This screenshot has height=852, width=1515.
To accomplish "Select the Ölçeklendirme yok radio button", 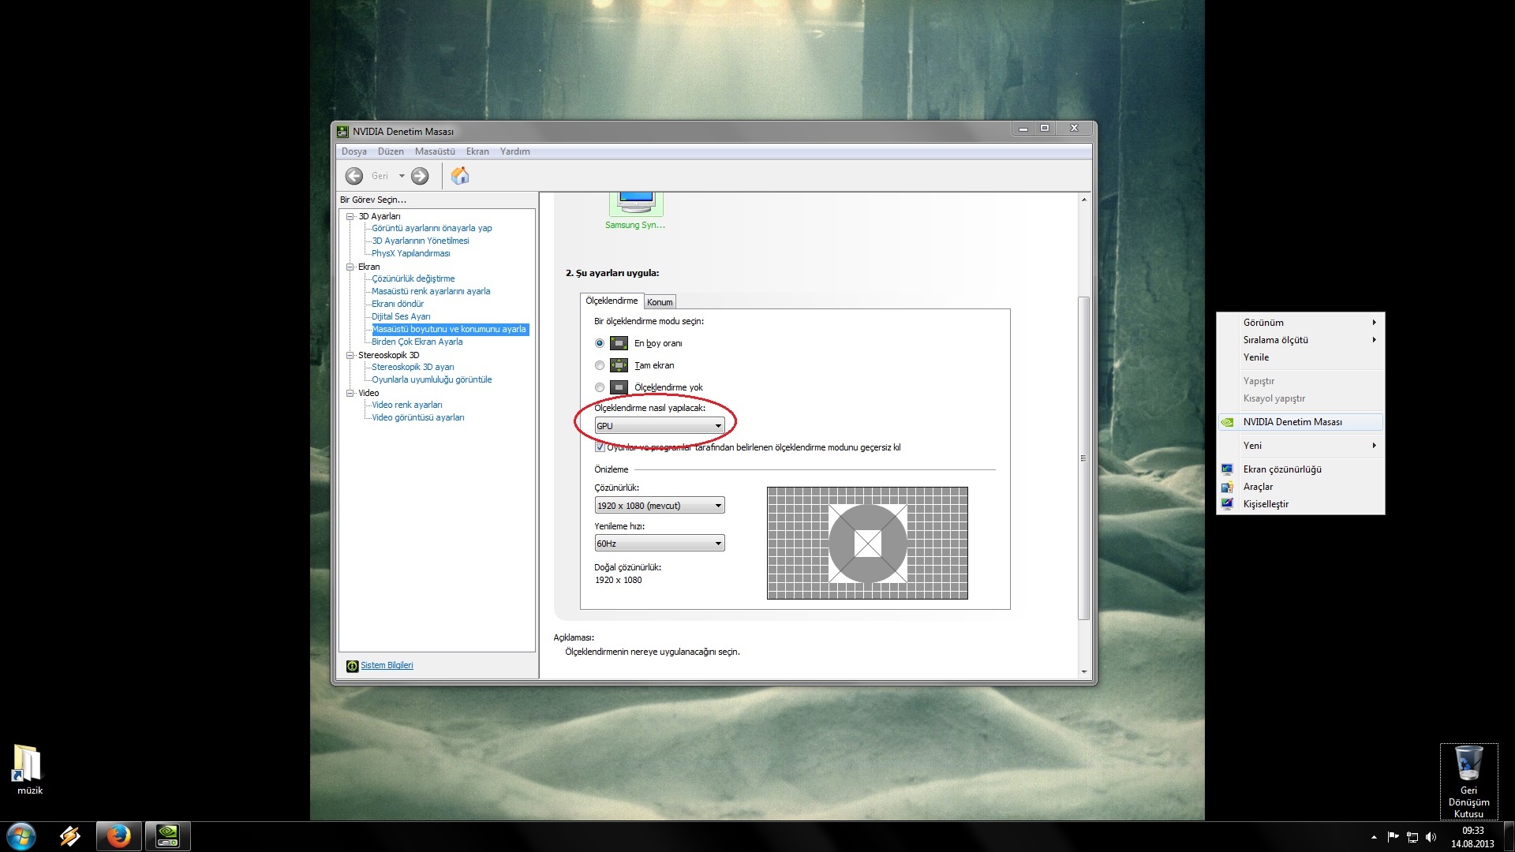I will pos(600,387).
